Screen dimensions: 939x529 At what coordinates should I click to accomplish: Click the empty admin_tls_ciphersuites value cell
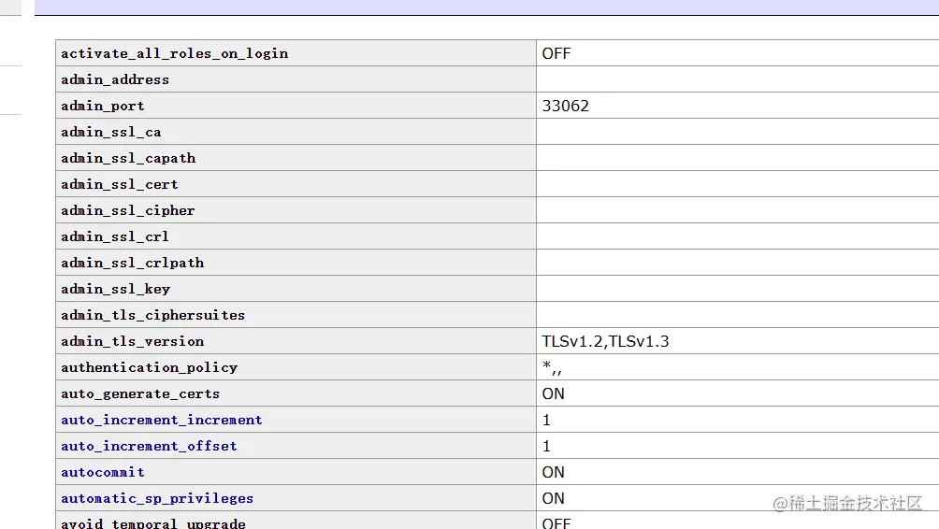click(x=737, y=315)
